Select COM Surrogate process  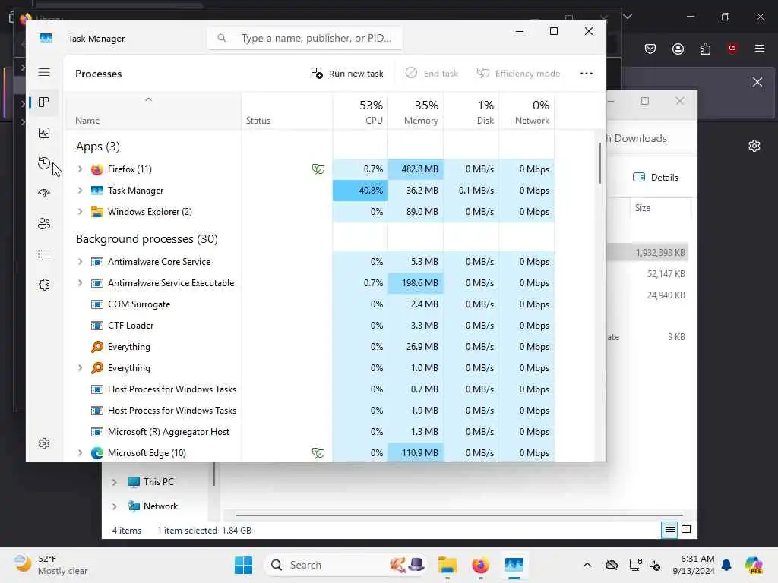[139, 304]
